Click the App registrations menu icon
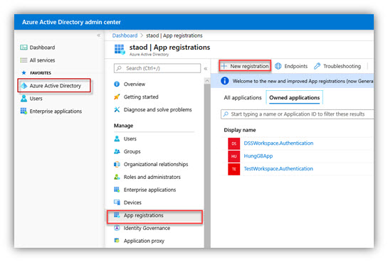This screenshot has height=262, width=388. point(117,215)
